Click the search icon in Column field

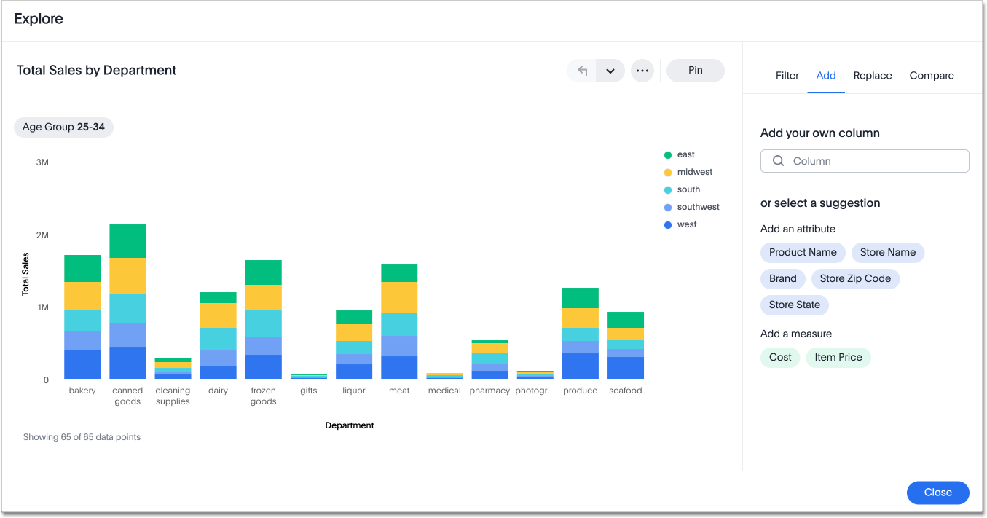pyautogui.click(x=778, y=161)
